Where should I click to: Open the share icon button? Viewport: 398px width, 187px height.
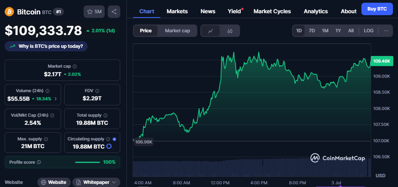[114, 12]
